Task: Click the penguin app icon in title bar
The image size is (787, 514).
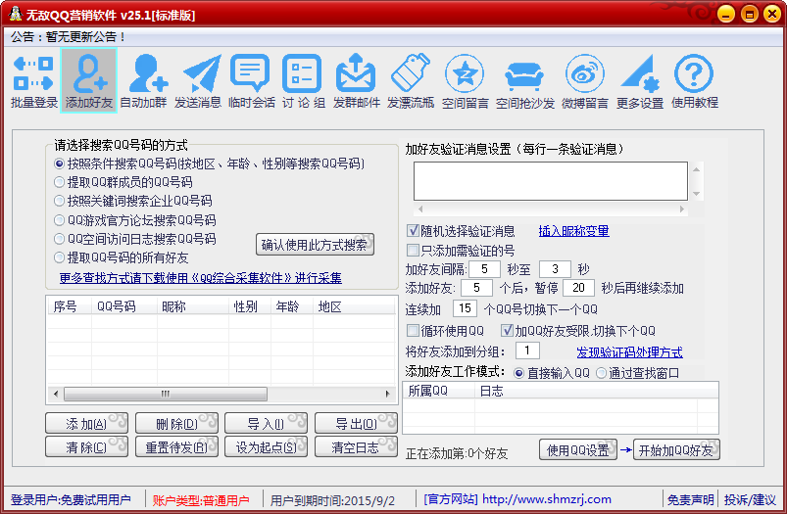Action: pyautogui.click(x=15, y=15)
